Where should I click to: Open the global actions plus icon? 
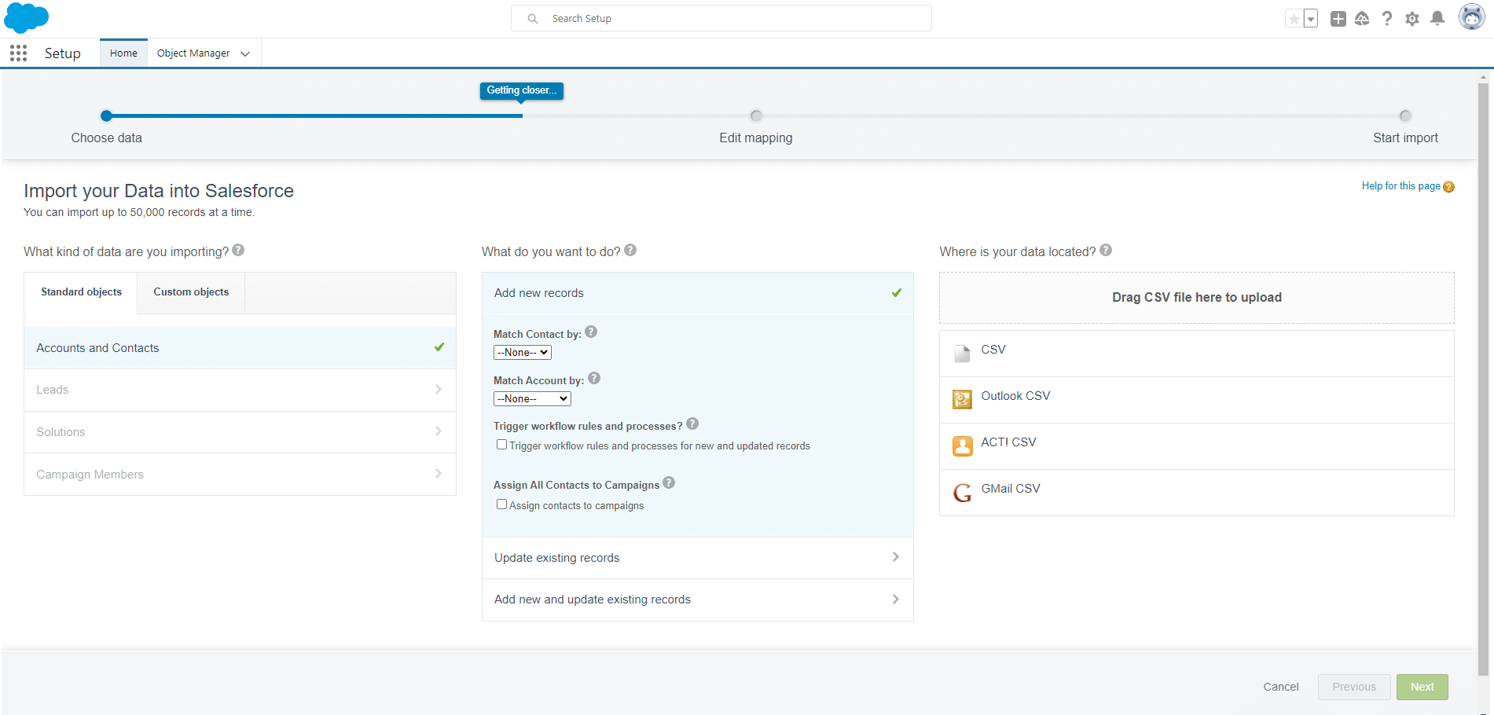pos(1338,19)
